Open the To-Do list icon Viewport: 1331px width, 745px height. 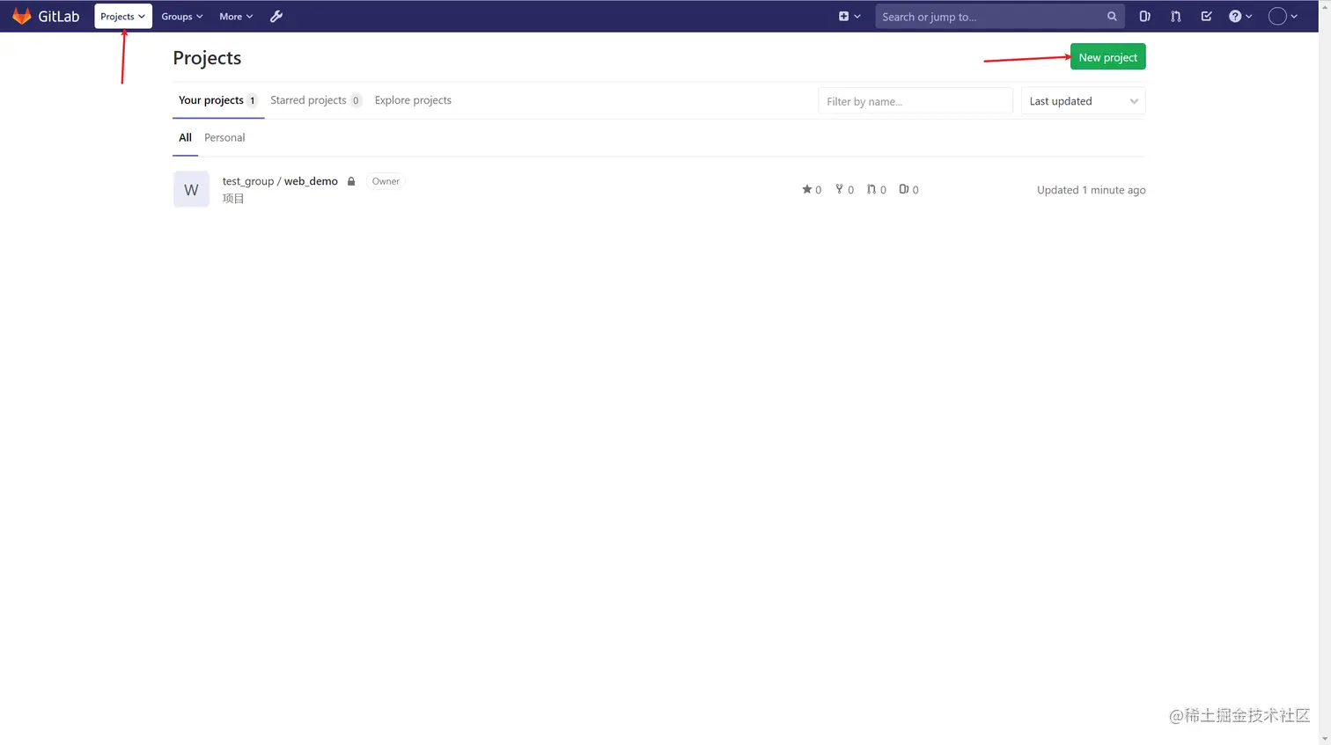coord(1207,17)
